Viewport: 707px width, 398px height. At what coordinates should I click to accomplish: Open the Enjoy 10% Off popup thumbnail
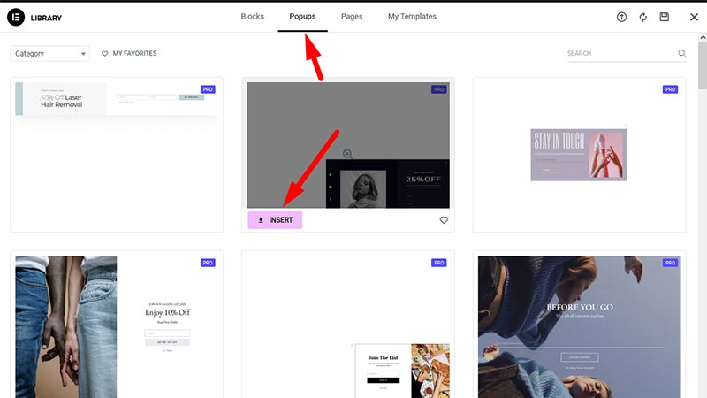click(x=117, y=326)
